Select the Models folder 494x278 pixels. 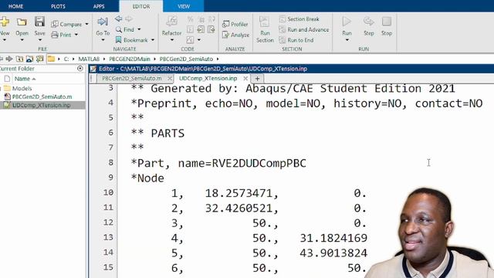(22, 88)
